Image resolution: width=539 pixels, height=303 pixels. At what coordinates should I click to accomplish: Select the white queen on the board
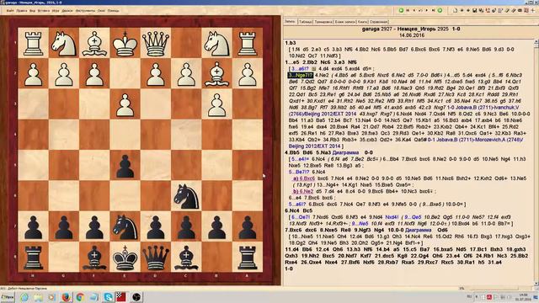(156, 43)
